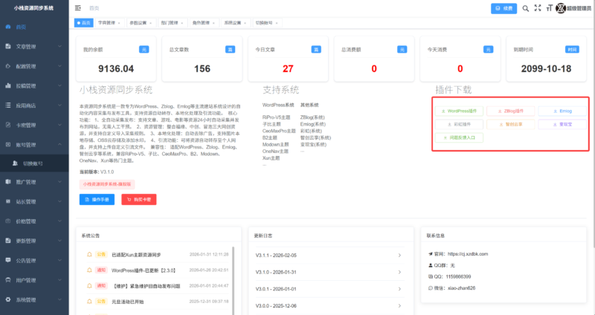Click the 投稿管理 bar-chart icon
Image resolution: width=595 pixels, height=315 pixels.
point(8,85)
